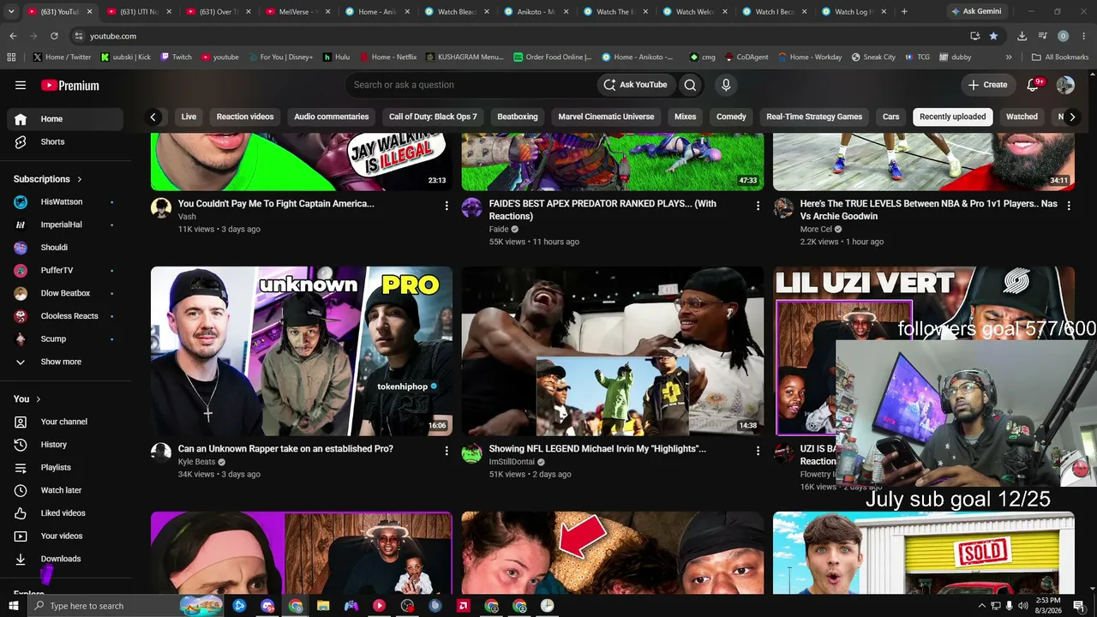Image resolution: width=1097 pixels, height=617 pixels.
Task: Open options for the Unknown Rapper video
Action: click(447, 451)
